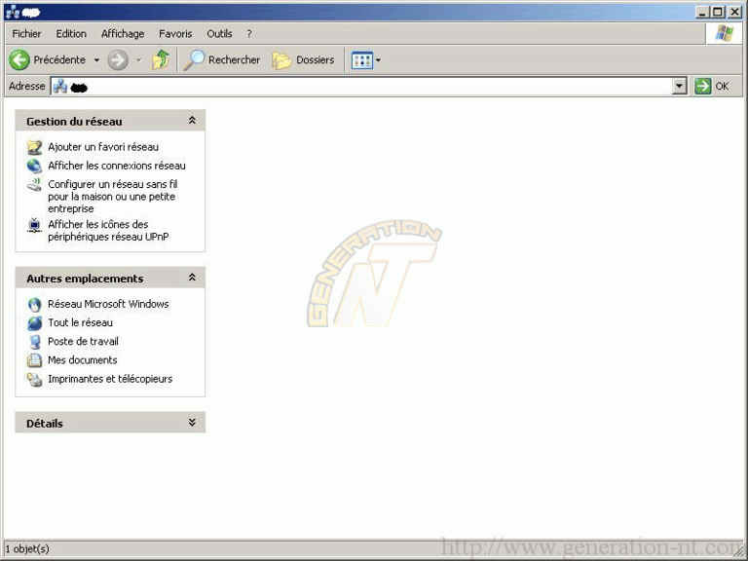Toggle the Dossiers folder pane icon
This screenshot has height=561, width=748.
[x=281, y=60]
